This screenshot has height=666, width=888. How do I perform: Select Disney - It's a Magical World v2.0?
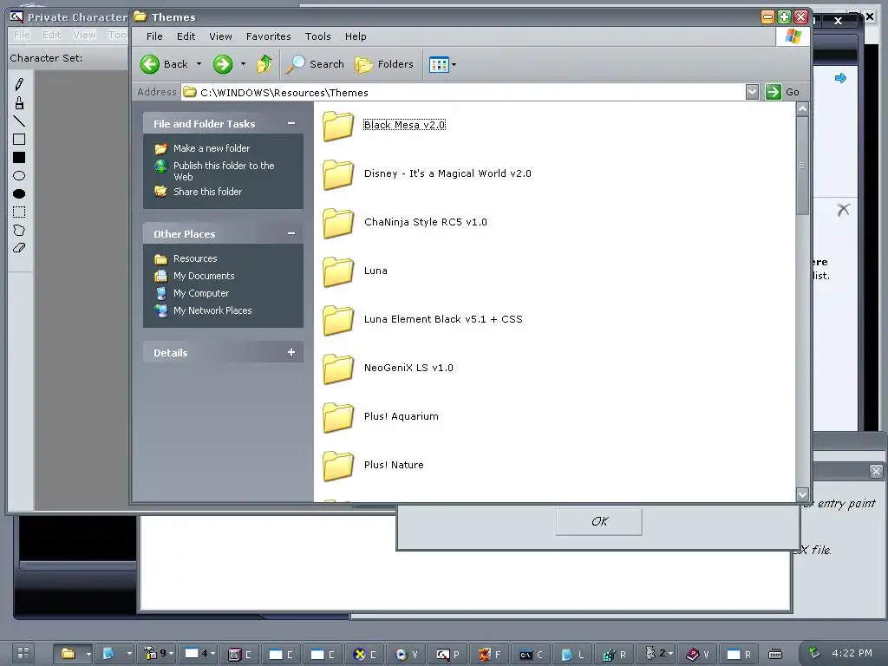coord(447,173)
